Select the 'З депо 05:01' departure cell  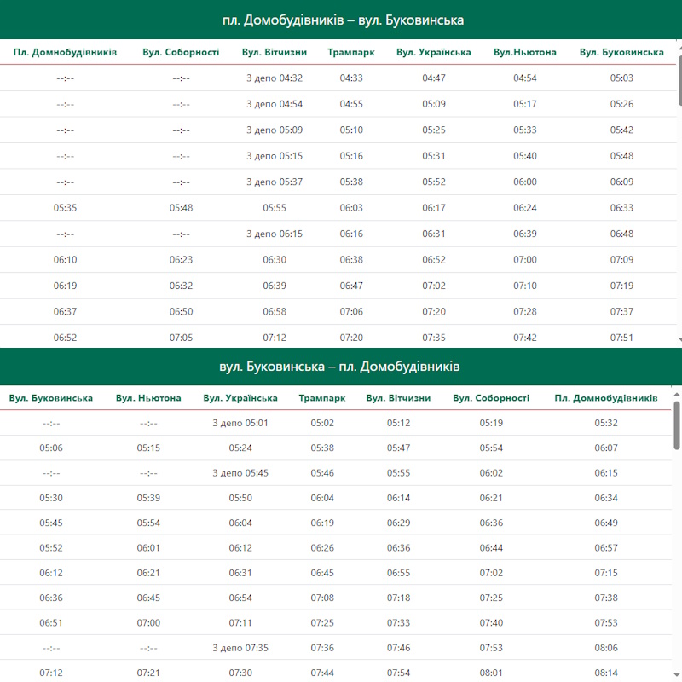click(240, 422)
